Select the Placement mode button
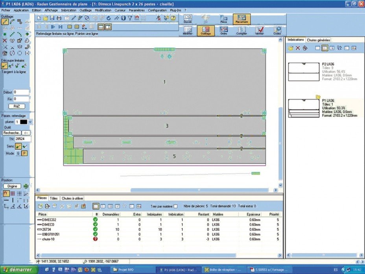The image size is (365, 274). 241,19
